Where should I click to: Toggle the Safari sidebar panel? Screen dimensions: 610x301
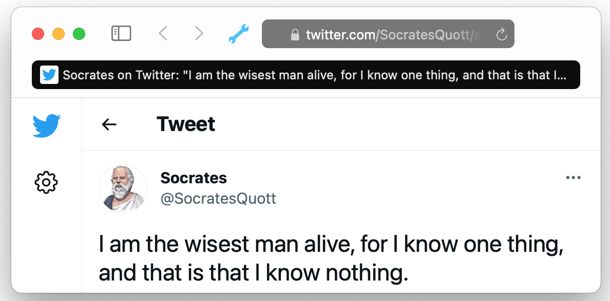[121, 34]
